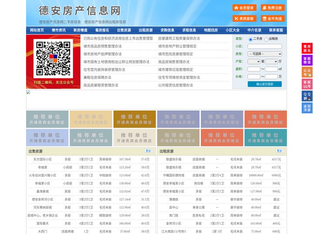Screen dimensions: 313x234
Task: Open 新房楼盘 navigation item
Action: click(80, 30)
